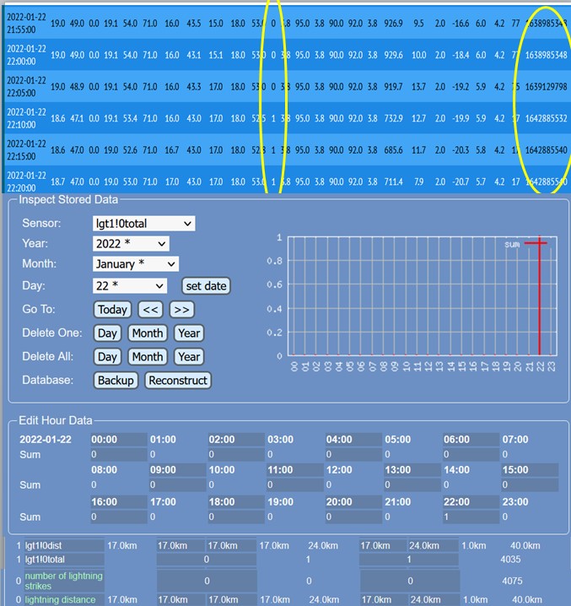Click the 4035 value in lgt1!0total row
571x606 pixels.
[x=510, y=560]
